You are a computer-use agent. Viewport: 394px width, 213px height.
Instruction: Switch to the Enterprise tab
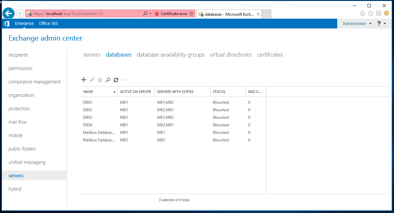point(24,24)
